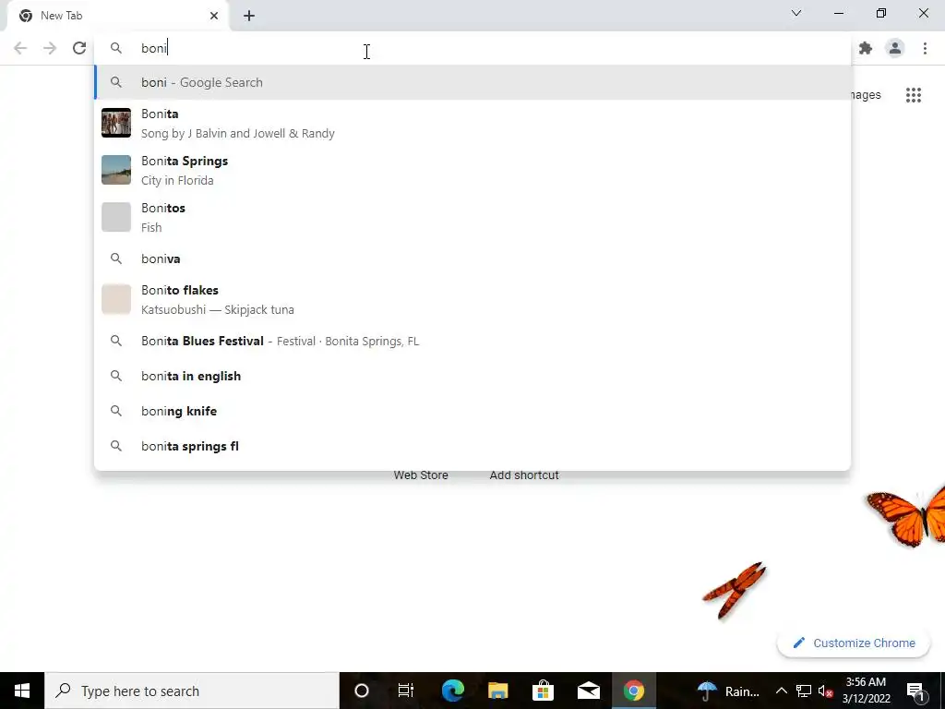
Task: Select the New Tab tab
Action: point(117,16)
